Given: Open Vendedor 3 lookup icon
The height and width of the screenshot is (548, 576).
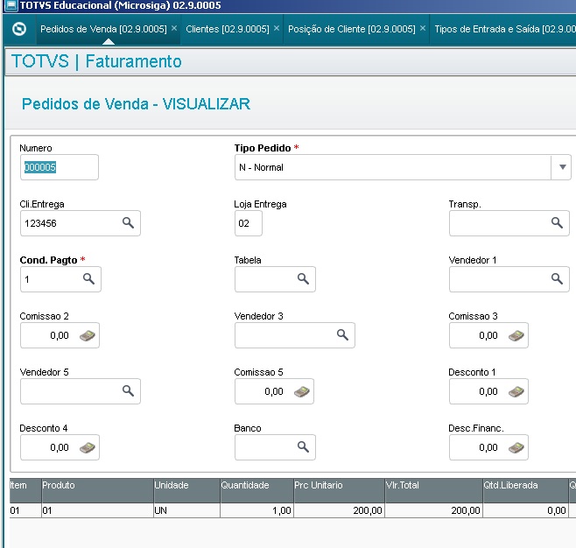Looking at the screenshot, I should tap(342, 334).
